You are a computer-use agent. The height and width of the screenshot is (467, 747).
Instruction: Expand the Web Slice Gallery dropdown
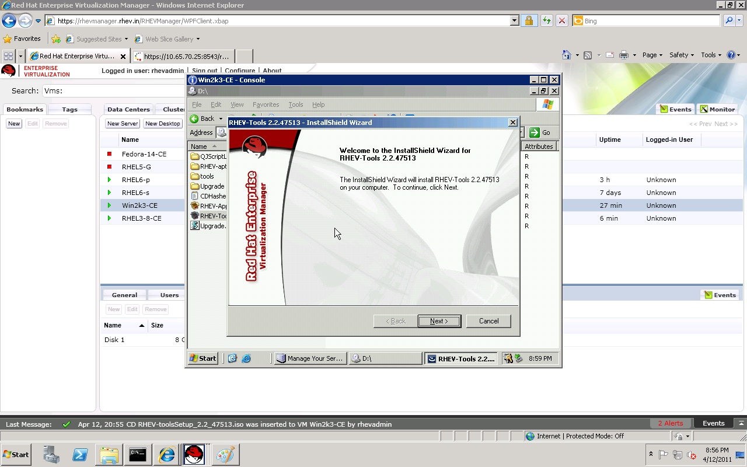click(x=198, y=39)
